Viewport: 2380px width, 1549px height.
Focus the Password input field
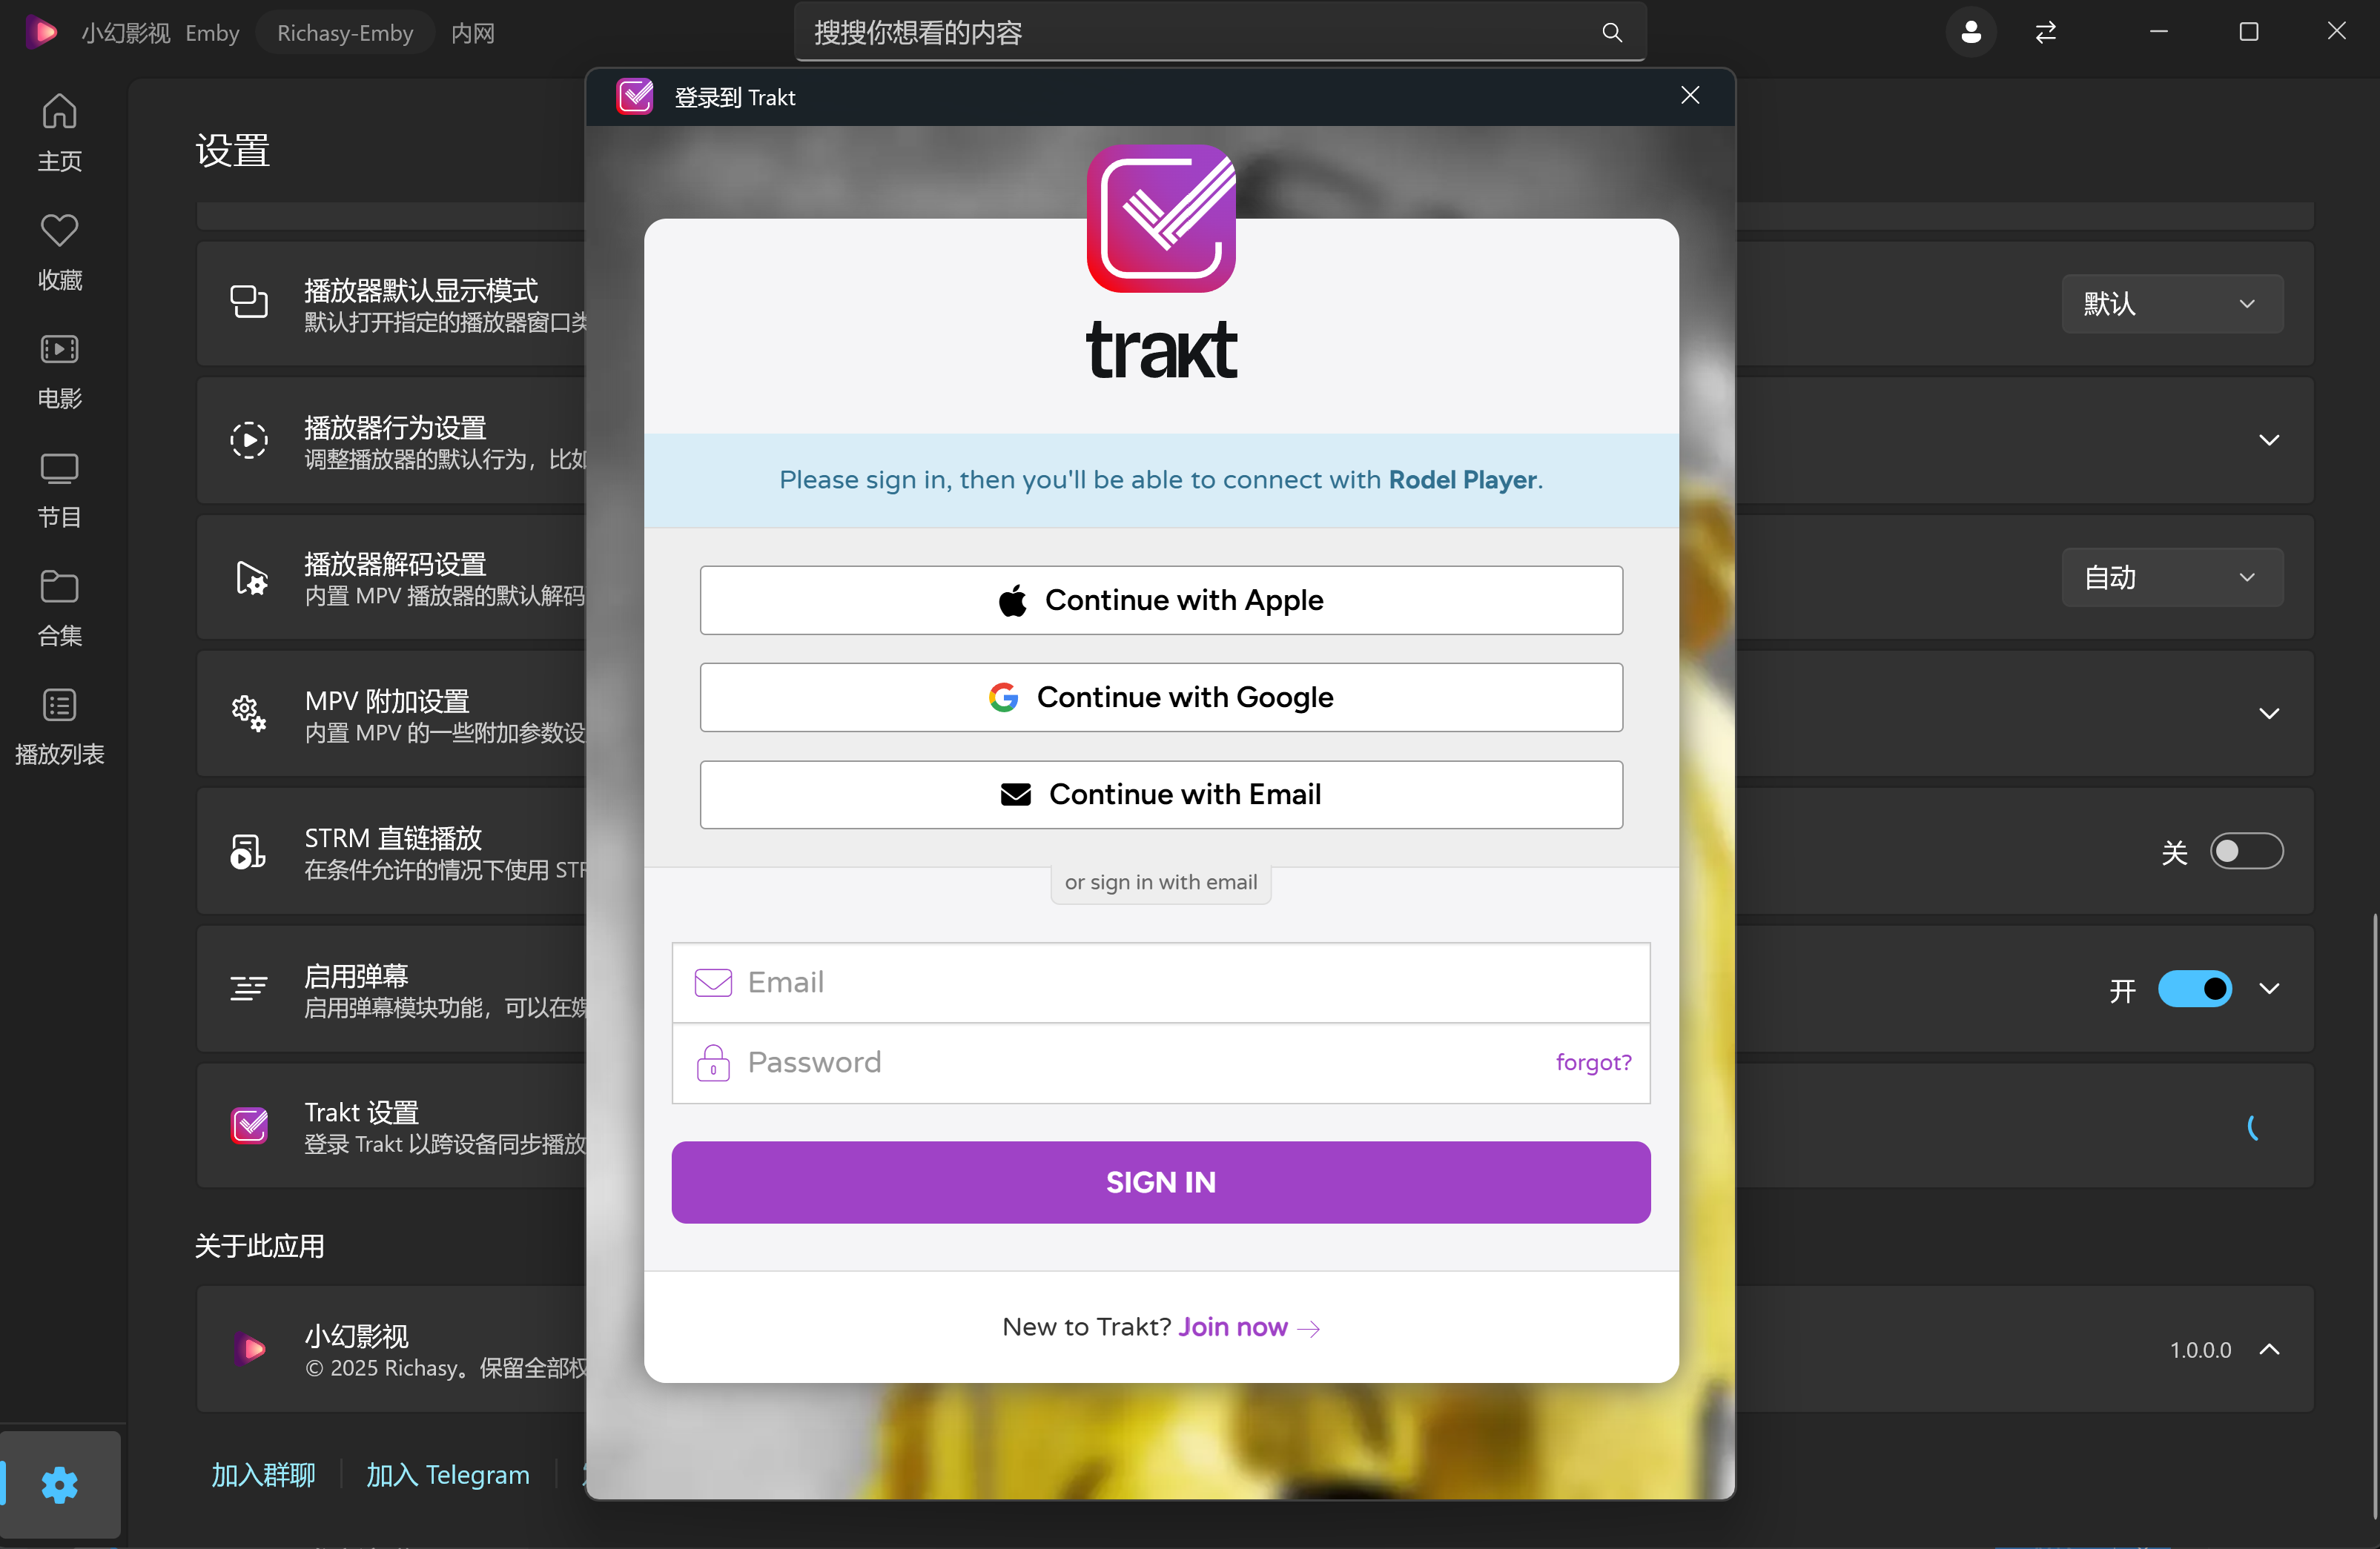pos(1161,1062)
